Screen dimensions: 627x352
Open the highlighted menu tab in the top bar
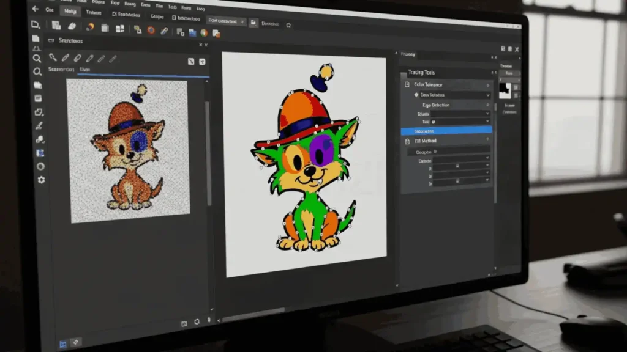point(70,12)
